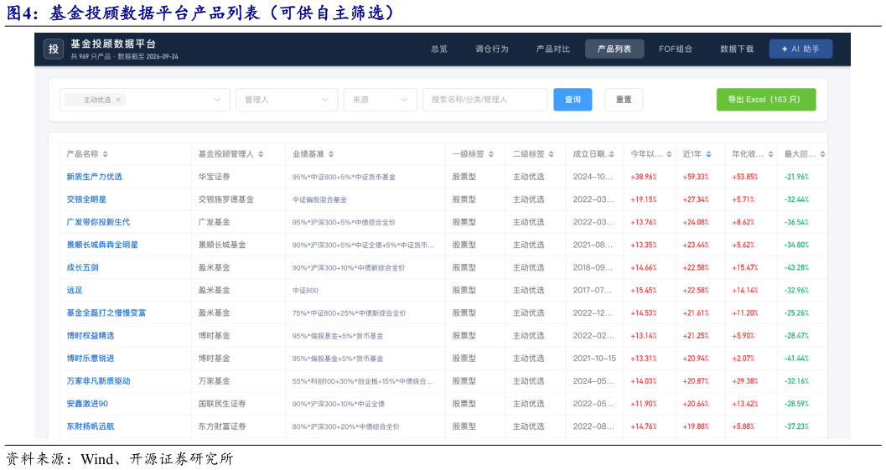Click the 查询 button
This screenshot has width=886, height=470.
tap(573, 100)
